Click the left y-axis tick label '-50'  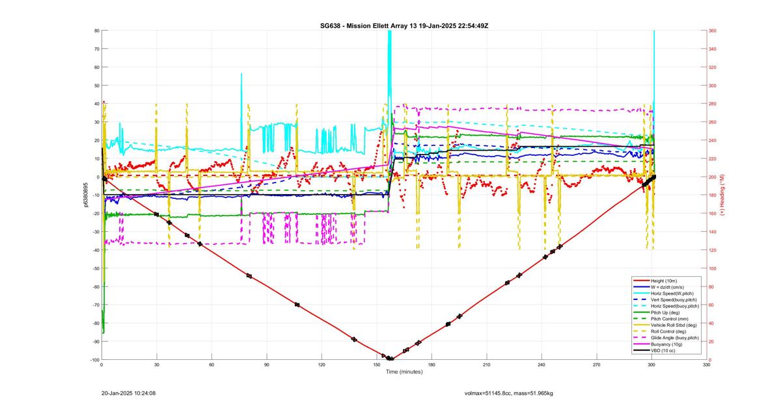(96, 268)
